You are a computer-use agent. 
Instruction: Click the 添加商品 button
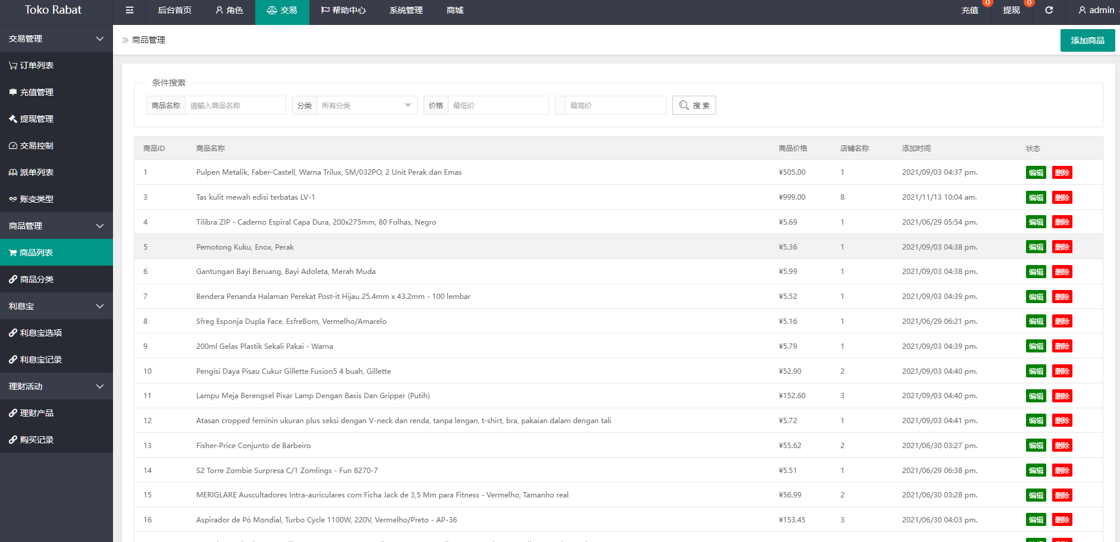coord(1087,40)
